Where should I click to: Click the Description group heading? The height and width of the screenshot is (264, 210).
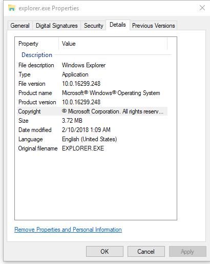(37, 55)
